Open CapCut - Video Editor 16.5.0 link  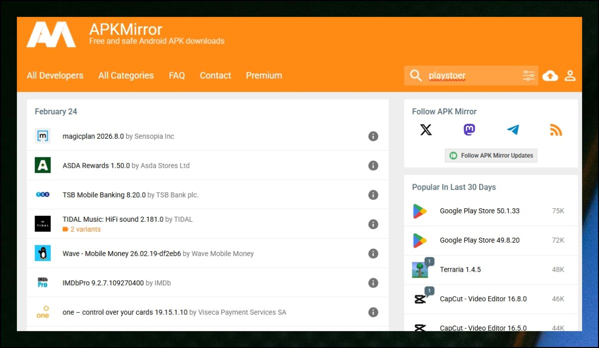[483, 328]
